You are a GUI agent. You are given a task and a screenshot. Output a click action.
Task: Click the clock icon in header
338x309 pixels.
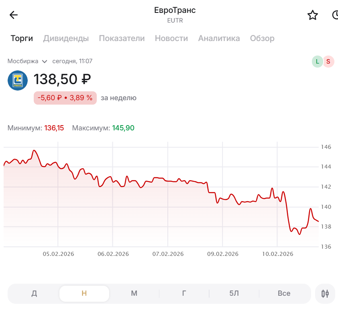coord(336,15)
